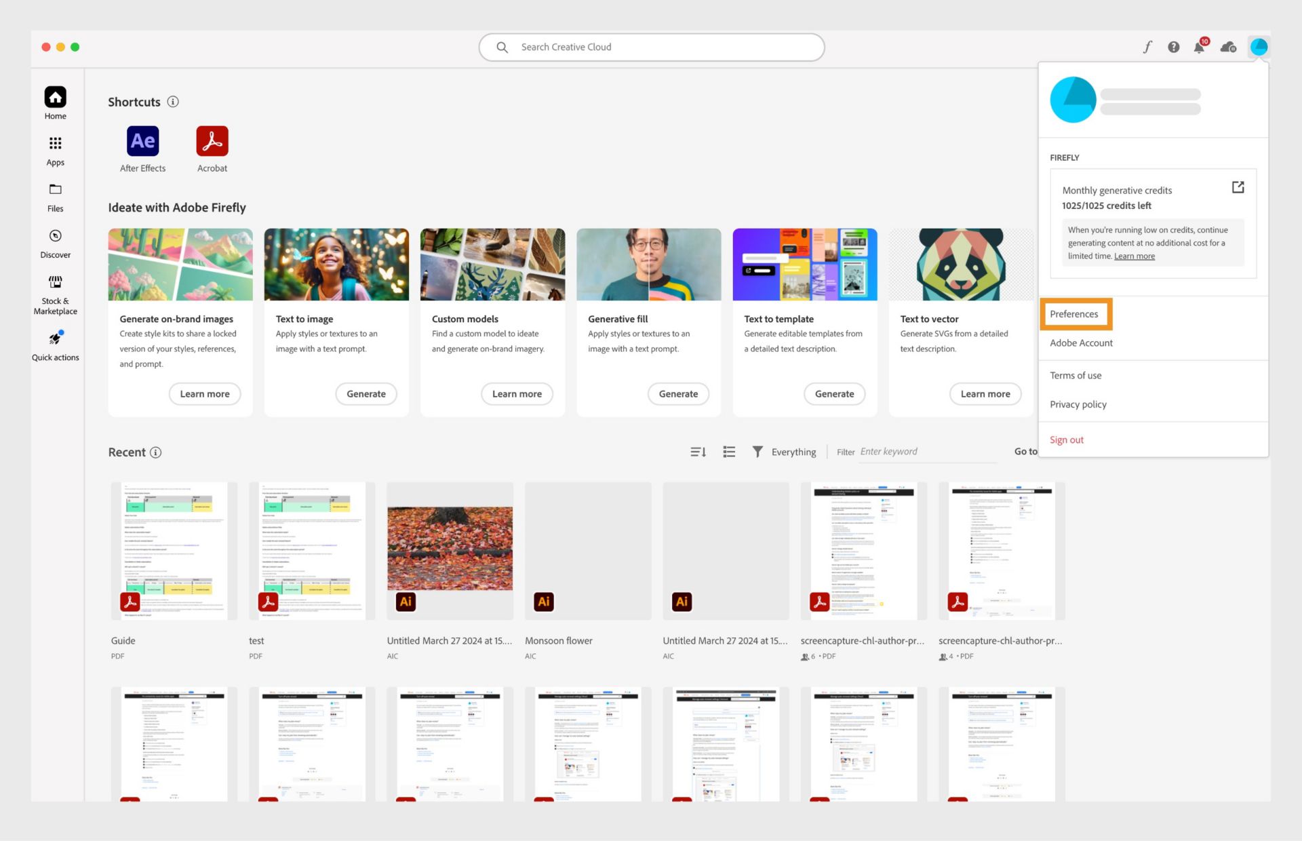Click the fonts f icon
This screenshot has height=841, width=1302.
point(1147,47)
